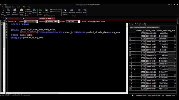179x100 pixels.
Task: Sort by the product_id column header
Action: click(140, 31)
